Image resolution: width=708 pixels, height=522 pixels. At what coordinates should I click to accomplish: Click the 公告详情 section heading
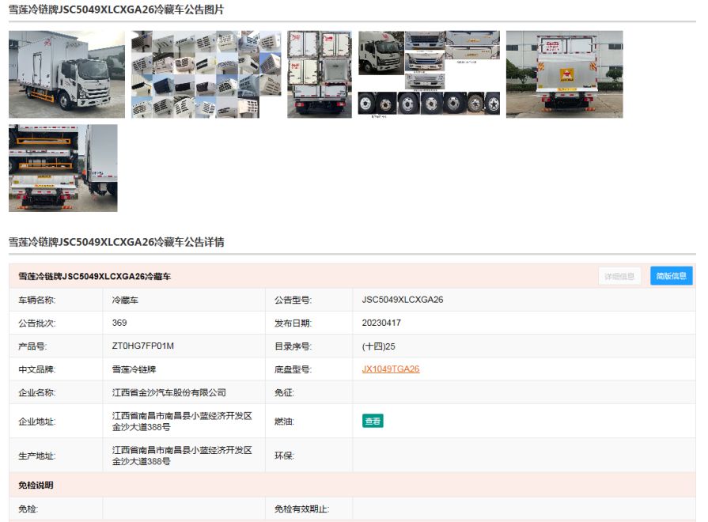116,242
